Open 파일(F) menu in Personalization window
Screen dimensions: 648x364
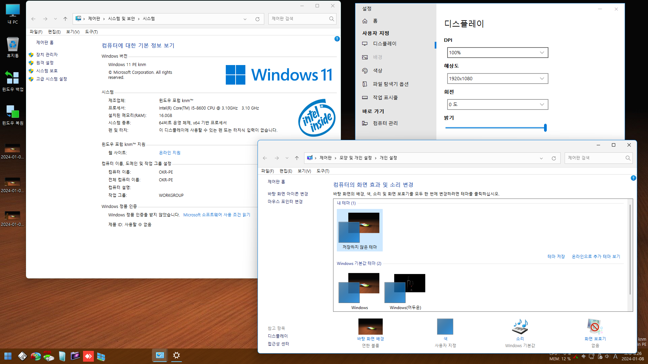click(268, 171)
